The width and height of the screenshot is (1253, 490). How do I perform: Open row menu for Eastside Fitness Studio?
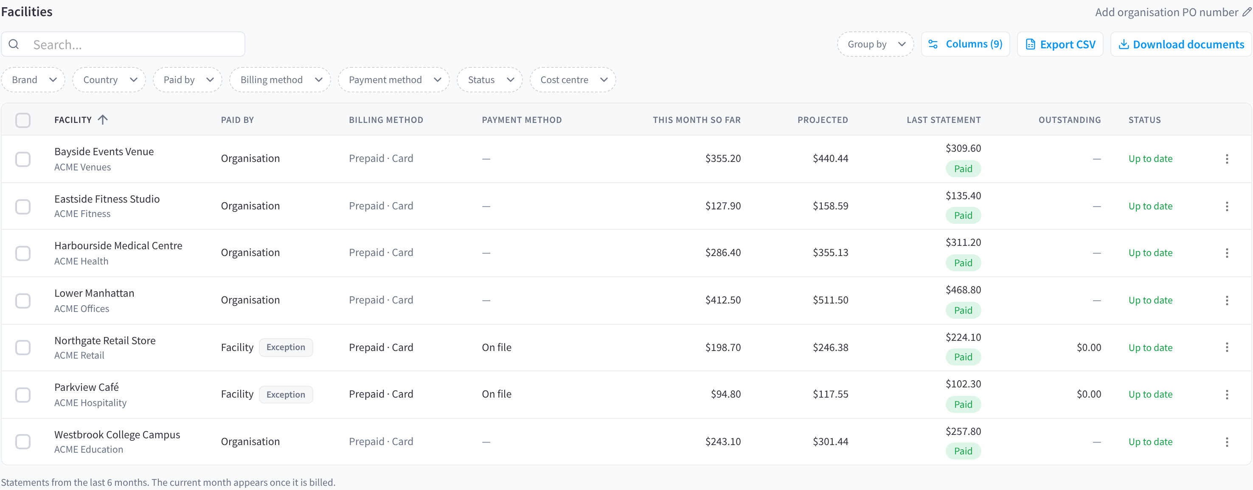point(1227,206)
